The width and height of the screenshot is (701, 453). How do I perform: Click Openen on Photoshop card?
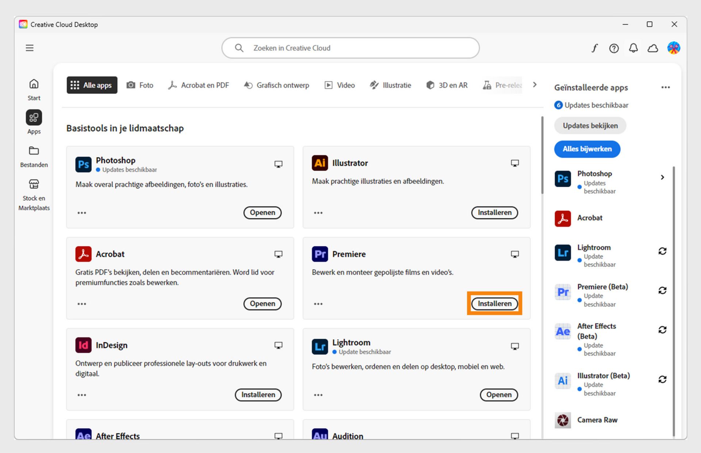(x=262, y=213)
